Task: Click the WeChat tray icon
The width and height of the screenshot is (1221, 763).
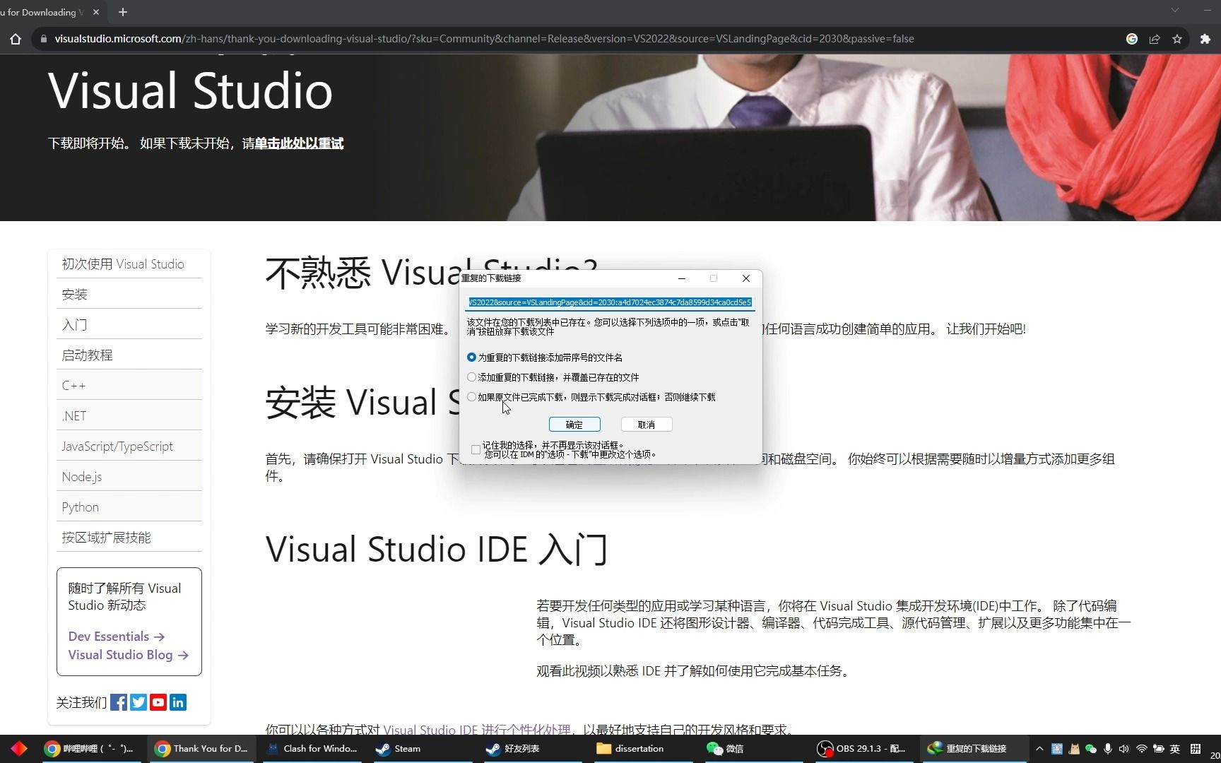Action: click(x=1091, y=749)
